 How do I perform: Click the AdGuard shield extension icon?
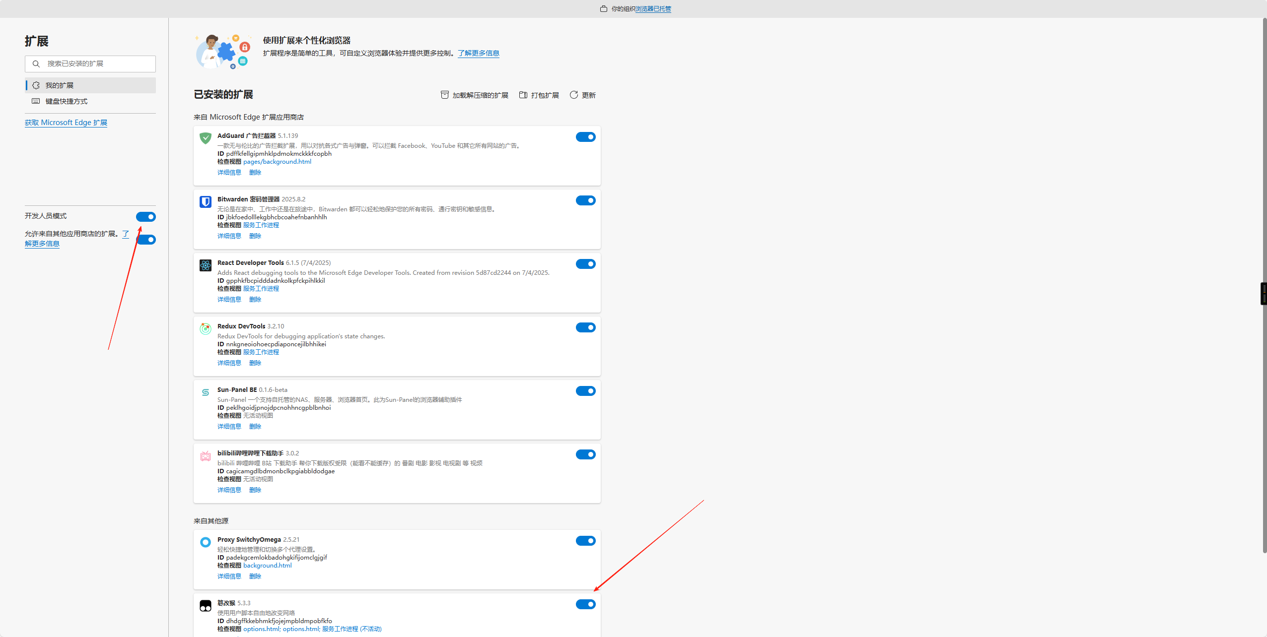206,138
